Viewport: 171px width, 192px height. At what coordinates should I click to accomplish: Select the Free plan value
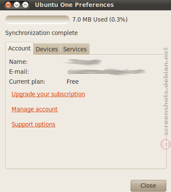[73, 82]
